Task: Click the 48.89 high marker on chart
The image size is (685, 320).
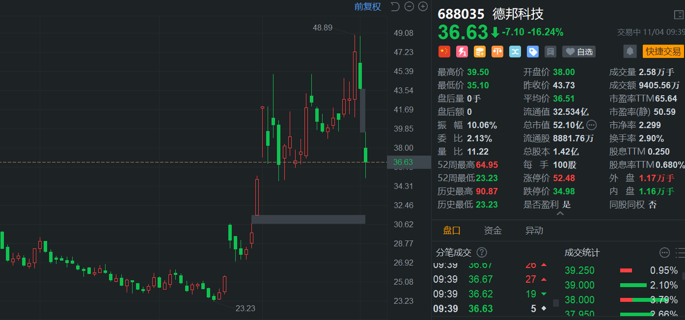Action: click(323, 27)
